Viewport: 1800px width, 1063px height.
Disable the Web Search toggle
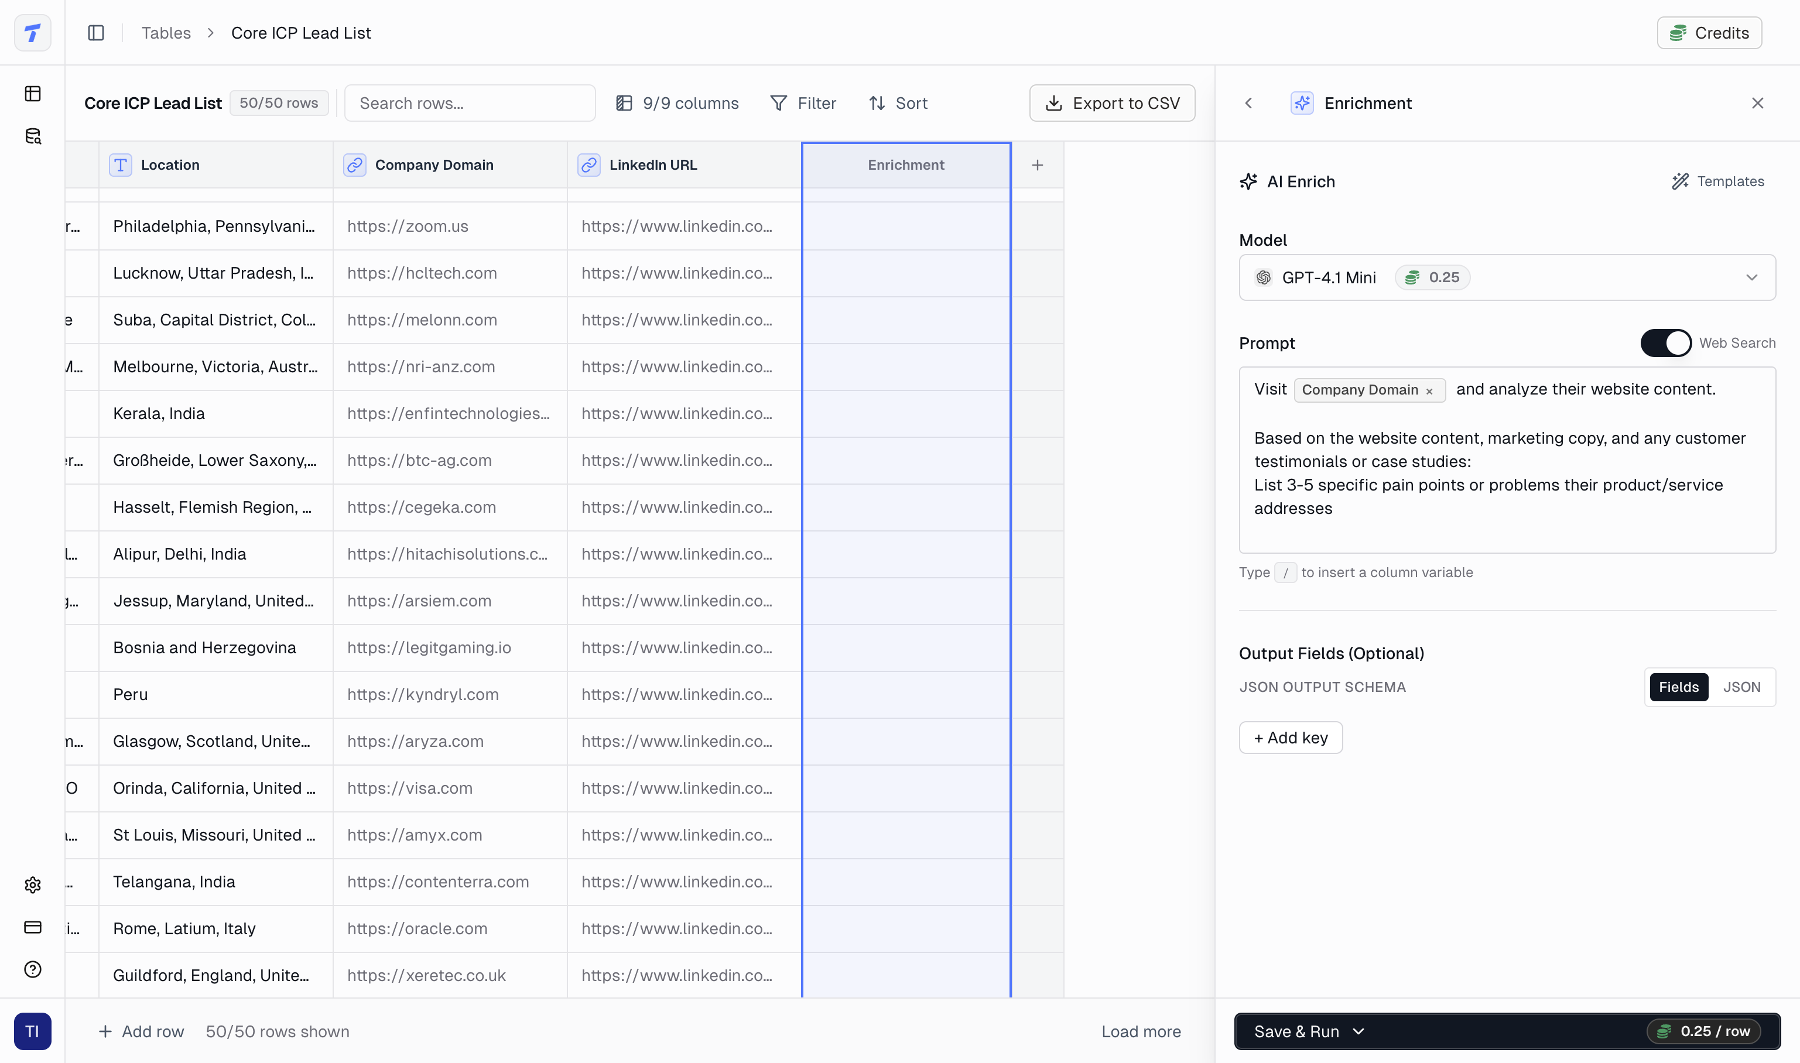click(x=1665, y=343)
